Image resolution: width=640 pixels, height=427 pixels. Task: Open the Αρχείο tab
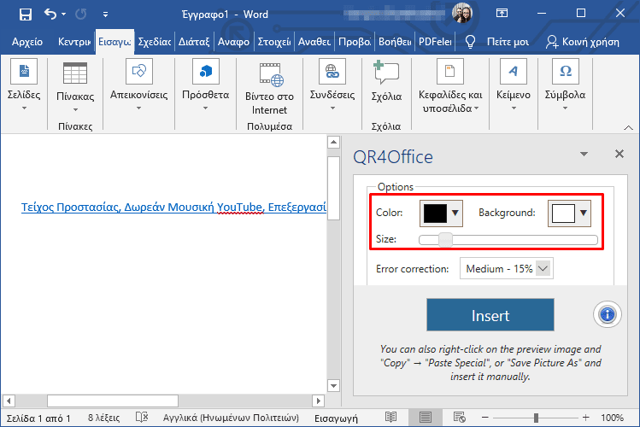tap(27, 42)
